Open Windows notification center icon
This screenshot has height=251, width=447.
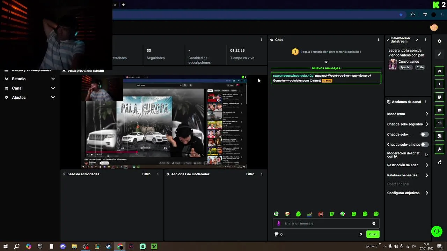point(439,246)
